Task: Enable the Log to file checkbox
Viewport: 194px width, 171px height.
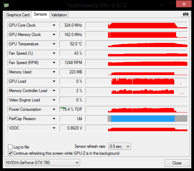Action: [x=10, y=147]
